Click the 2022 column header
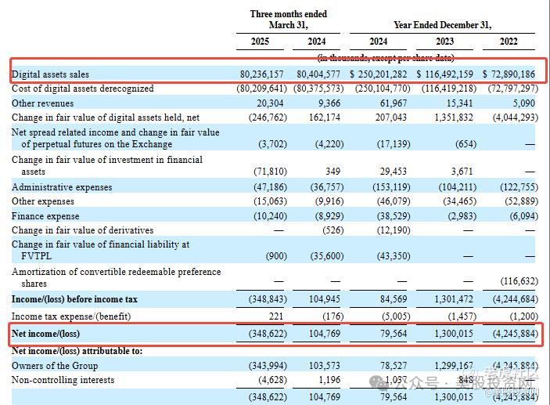Viewport: 550px width, 405px height. click(x=509, y=42)
